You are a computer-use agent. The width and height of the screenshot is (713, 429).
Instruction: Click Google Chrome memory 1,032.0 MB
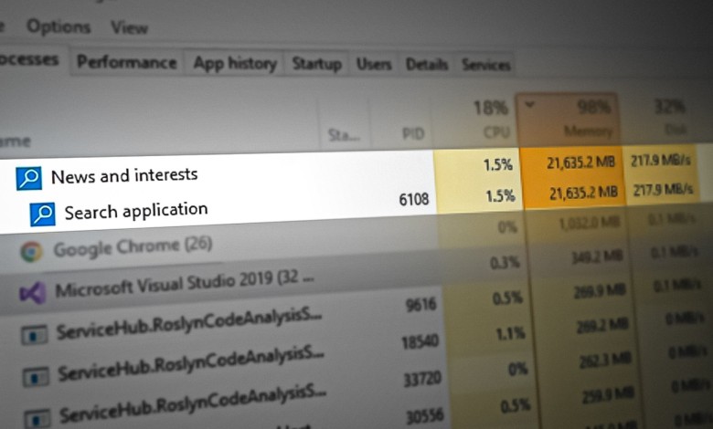point(590,223)
